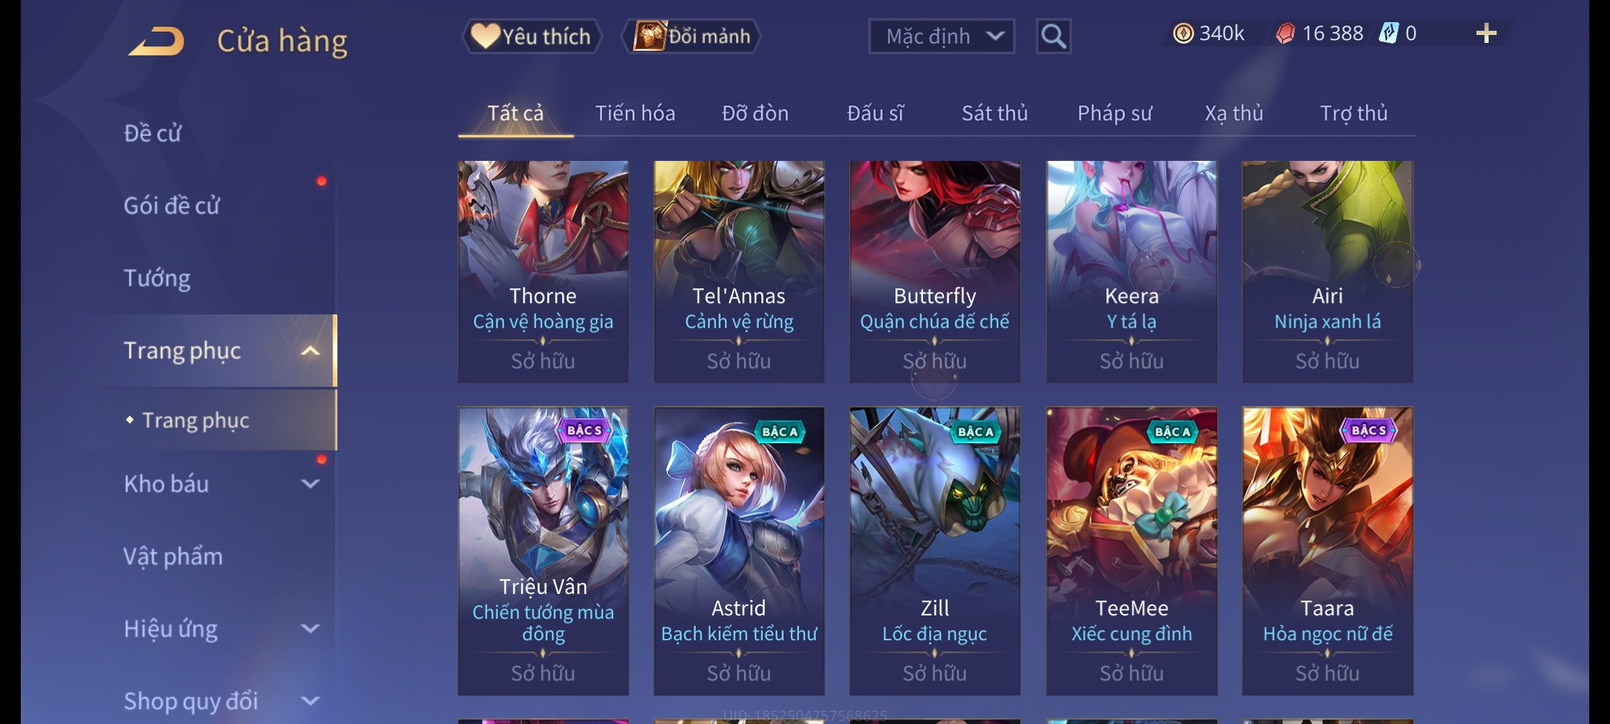Select the Tiến hóa tab
This screenshot has width=1610, height=724.
[635, 113]
